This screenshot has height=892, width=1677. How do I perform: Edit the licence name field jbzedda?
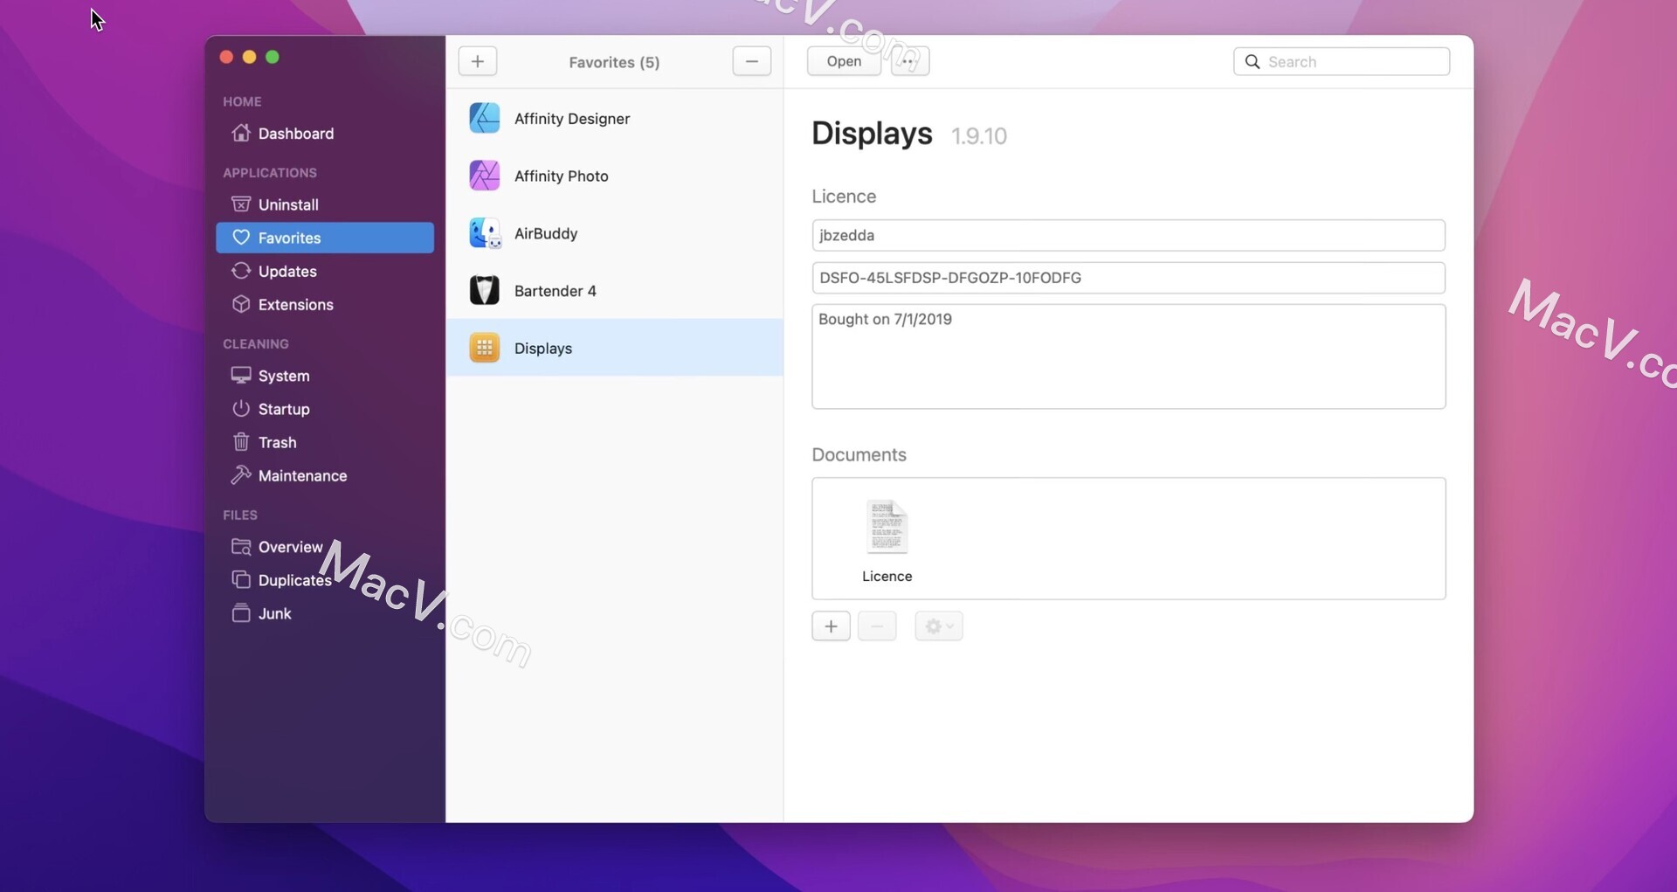pyautogui.click(x=1128, y=235)
